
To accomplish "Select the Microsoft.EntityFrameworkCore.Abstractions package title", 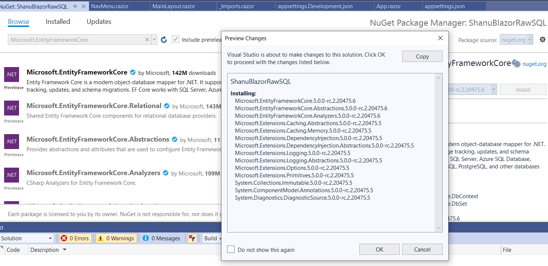I will point(98,139).
